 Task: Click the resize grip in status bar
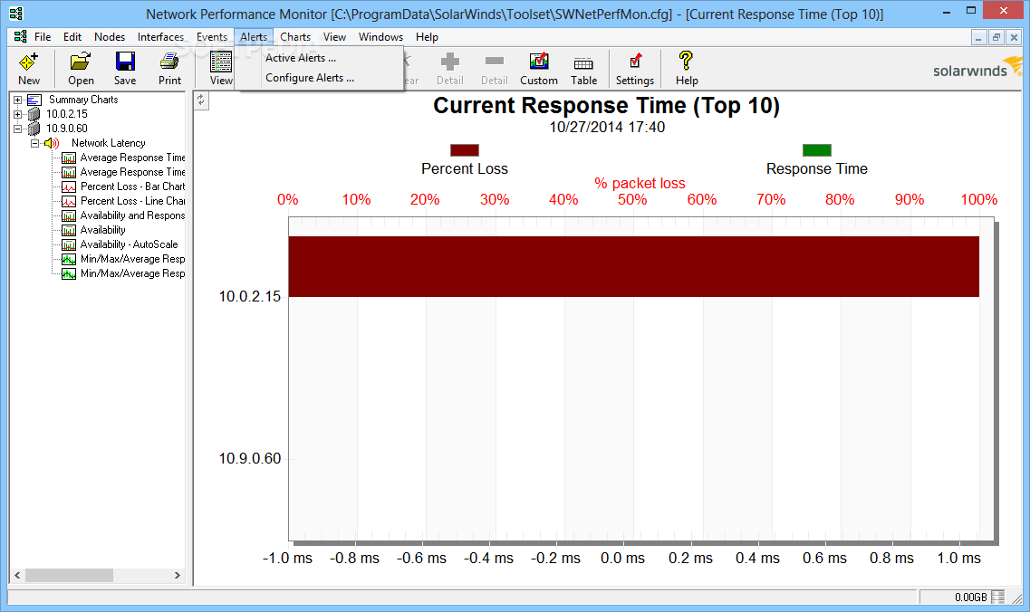tap(1016, 598)
